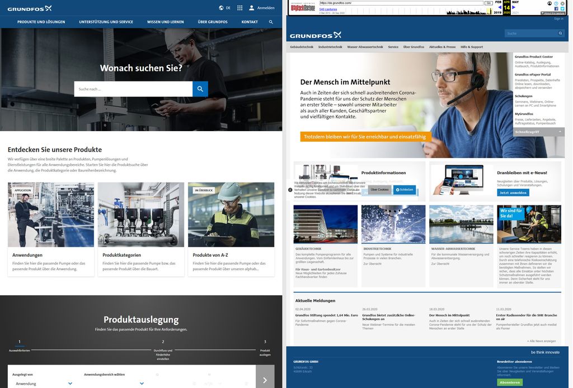The height and width of the screenshot is (388, 573).
Task: Go to next capture with the right blue arrow
Action: coord(514,7)
